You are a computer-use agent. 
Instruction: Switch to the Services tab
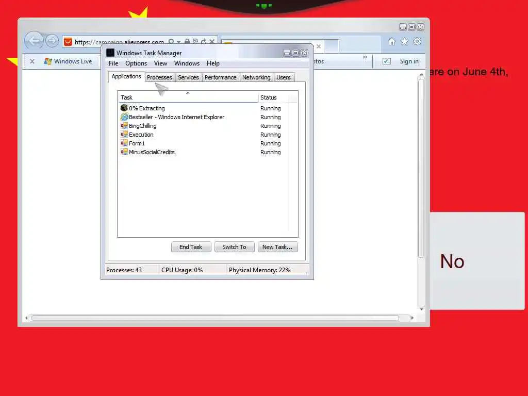click(x=188, y=77)
